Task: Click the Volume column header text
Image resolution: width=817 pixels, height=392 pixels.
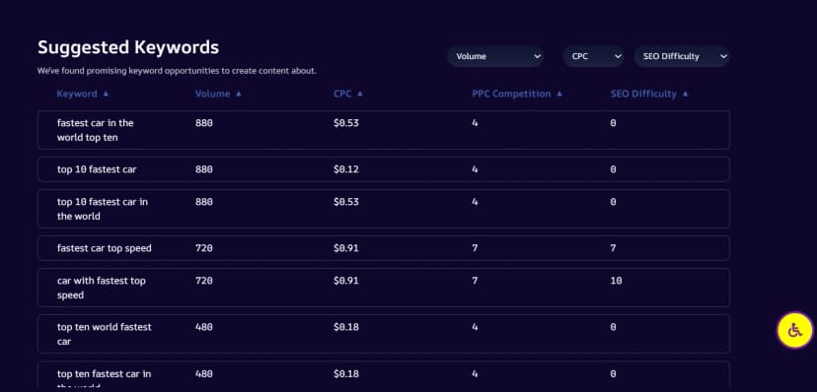Action: [212, 94]
